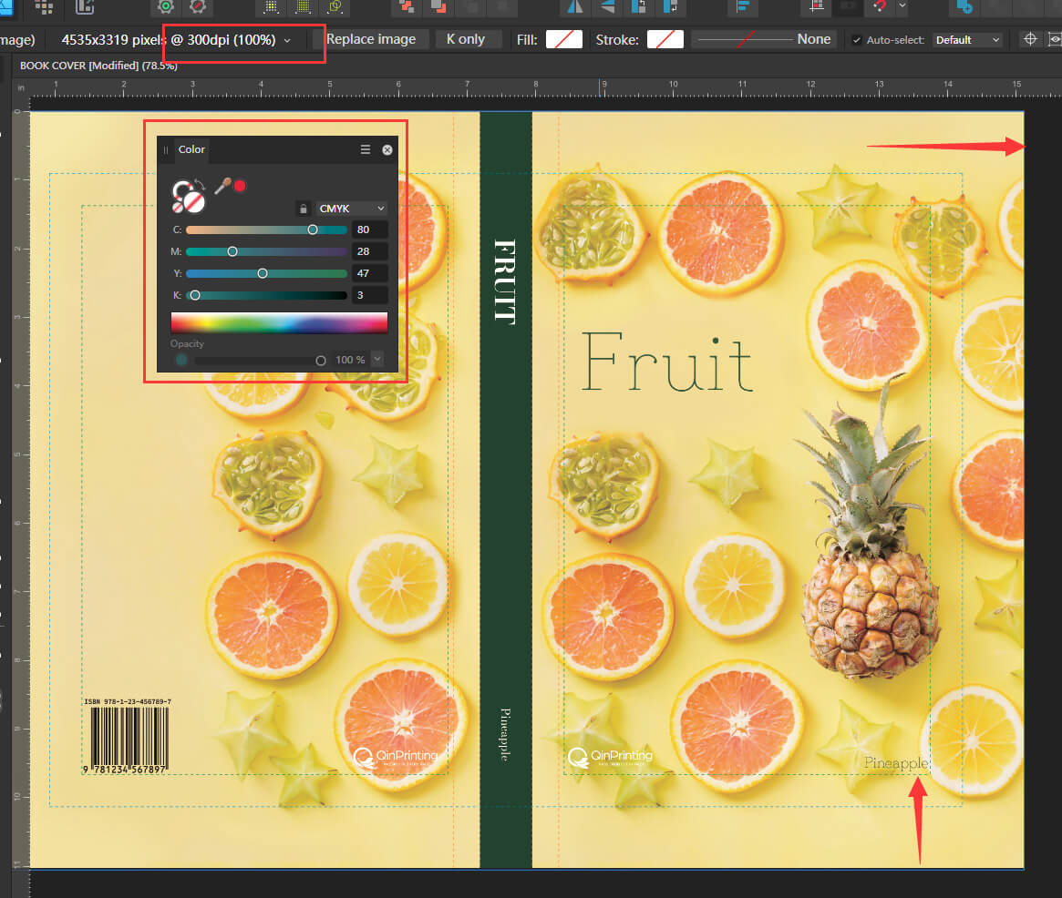Close the floating Color panel
This screenshot has height=898, width=1062.
point(387,149)
